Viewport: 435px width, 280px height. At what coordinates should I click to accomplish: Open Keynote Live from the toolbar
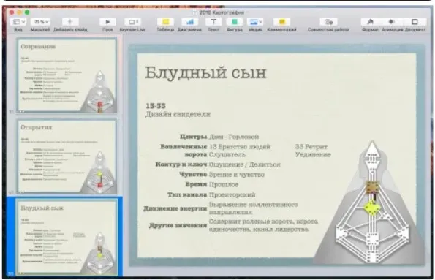132,22
